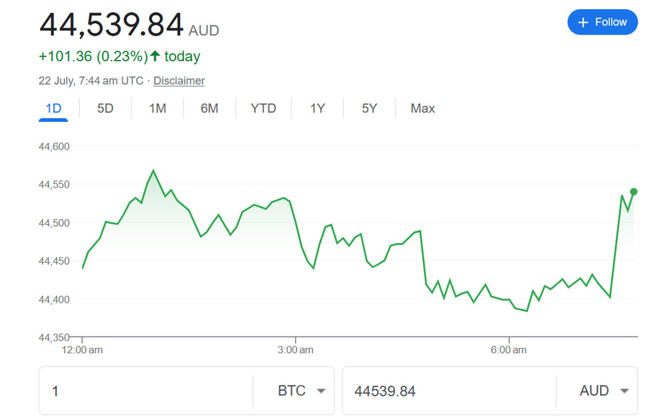Screen dimensions: 665x417
Task: Select the 1D time range tab
Action: point(53,108)
